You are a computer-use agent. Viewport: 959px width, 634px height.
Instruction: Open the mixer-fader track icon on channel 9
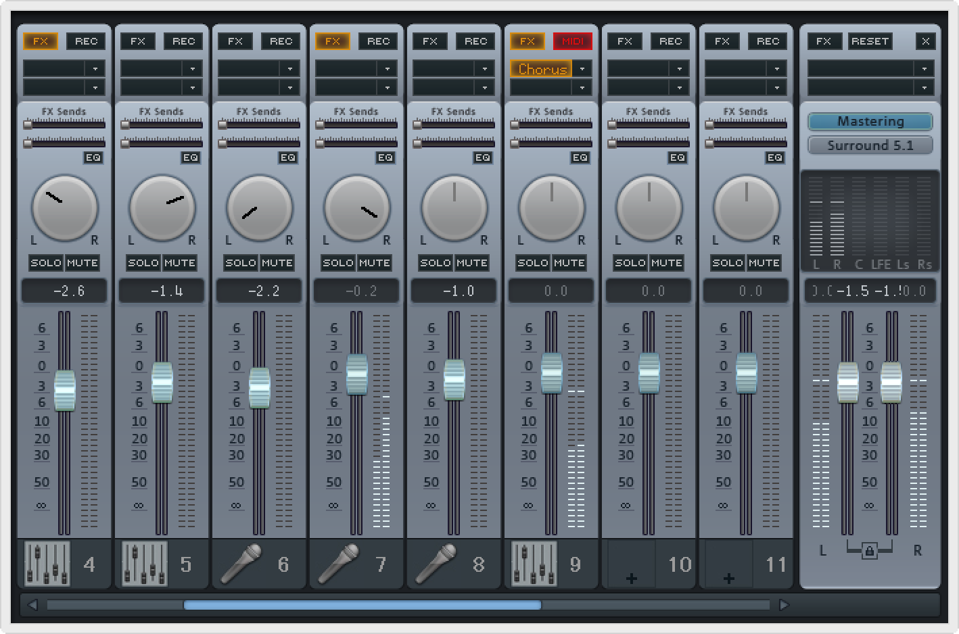click(534, 563)
